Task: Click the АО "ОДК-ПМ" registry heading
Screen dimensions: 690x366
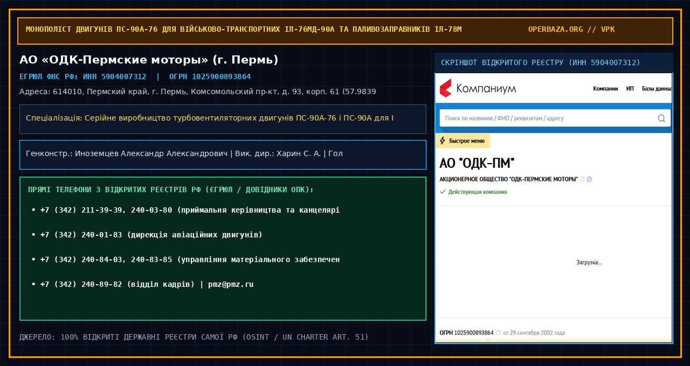Action: click(x=477, y=163)
